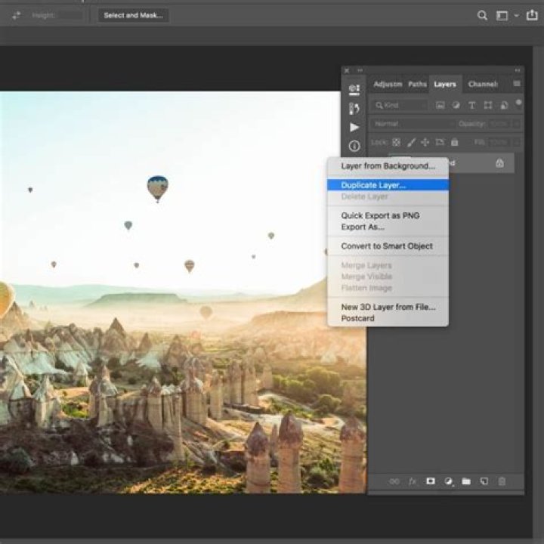The width and height of the screenshot is (544, 544).
Task: Click the search magnifier in top bar
Action: tap(482, 15)
